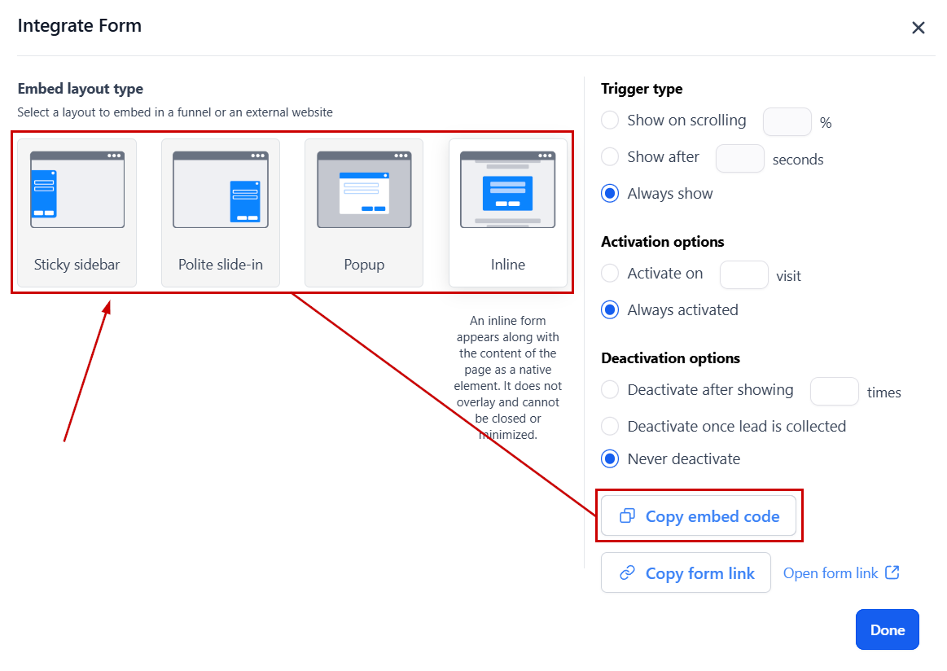Choose the Polite slide-in layout
The width and height of the screenshot is (947, 671).
point(221,190)
